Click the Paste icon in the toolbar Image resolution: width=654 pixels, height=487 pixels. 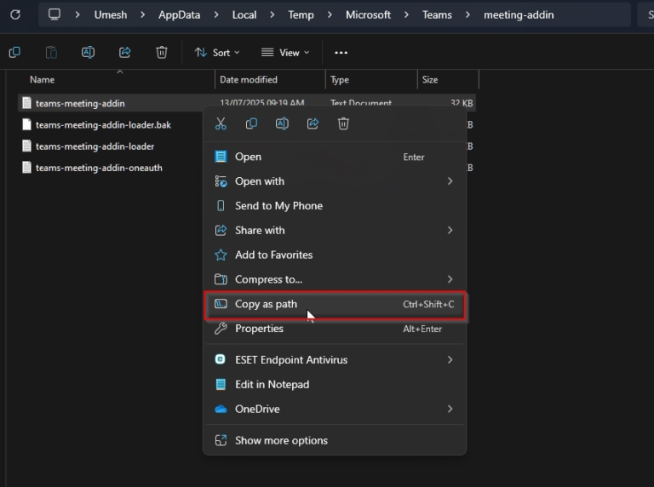[x=51, y=53]
